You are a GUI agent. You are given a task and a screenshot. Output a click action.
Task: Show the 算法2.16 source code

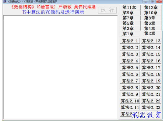(x=151, y=61)
